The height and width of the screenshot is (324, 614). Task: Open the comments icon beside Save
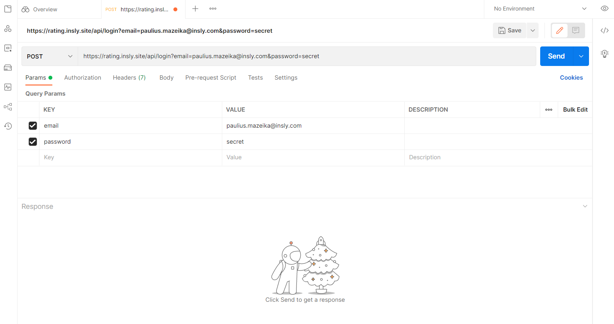tap(576, 30)
